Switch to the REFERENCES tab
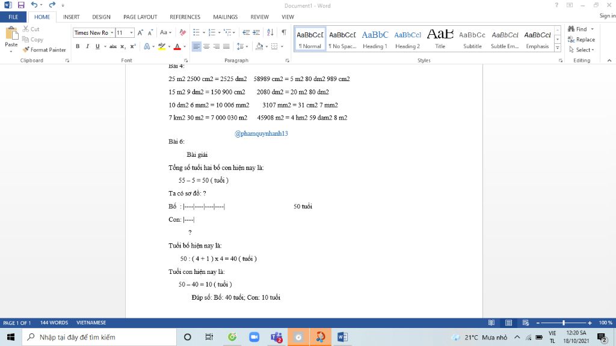The height and width of the screenshot is (346, 616). coord(185,17)
